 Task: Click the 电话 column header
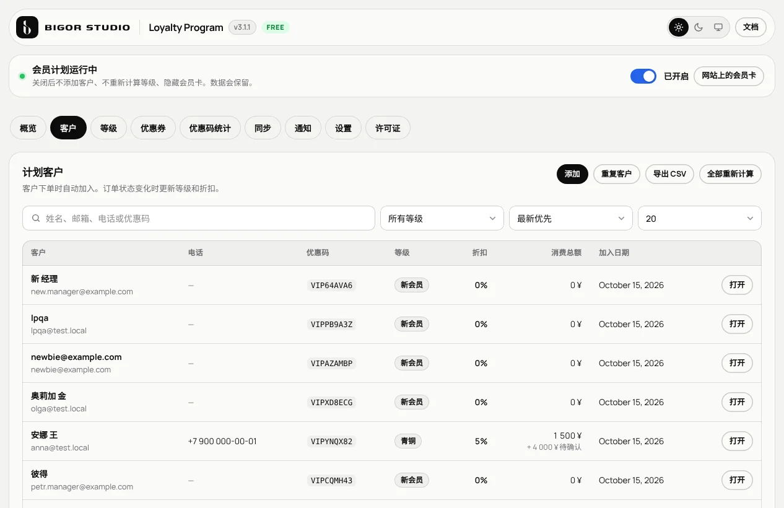pyautogui.click(x=196, y=253)
